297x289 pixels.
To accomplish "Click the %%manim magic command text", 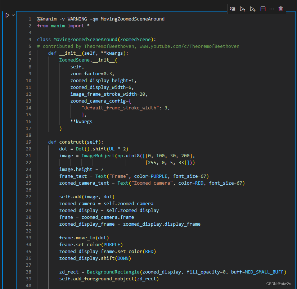I will [47, 19].
